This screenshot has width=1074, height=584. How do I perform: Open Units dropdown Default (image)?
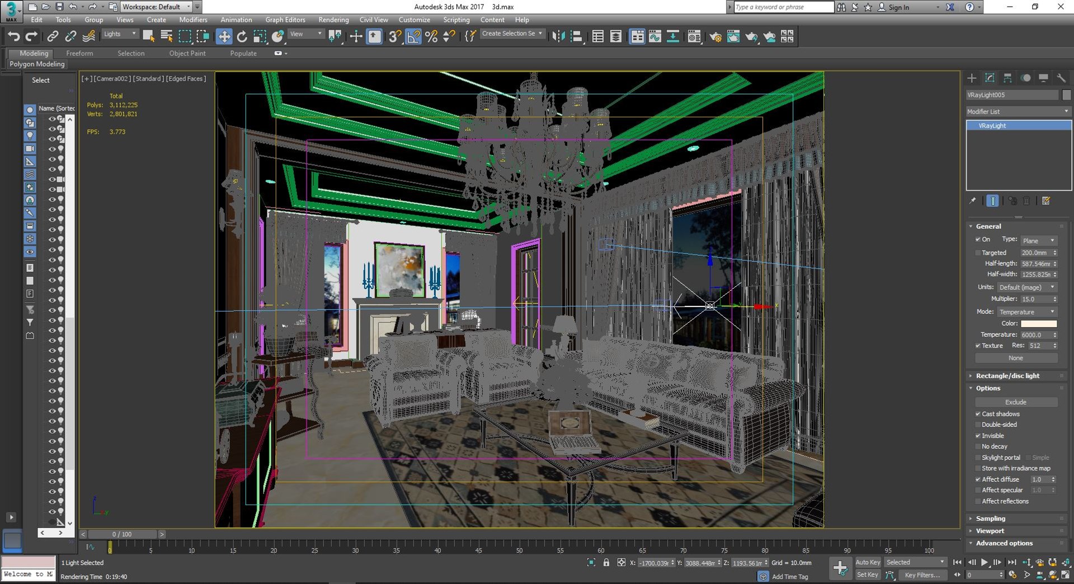pos(1027,287)
